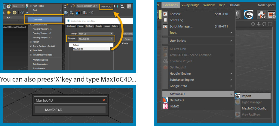Click the MaxToC4D S-logo toolbar icon in Cinema 4D
The height and width of the screenshot is (126, 279).
249,15
